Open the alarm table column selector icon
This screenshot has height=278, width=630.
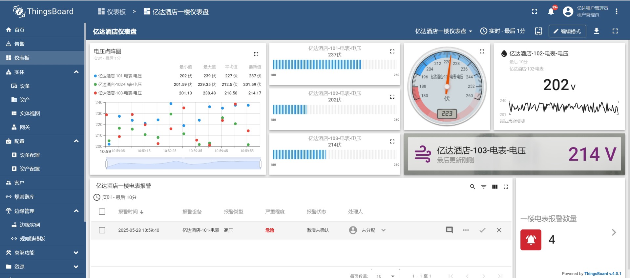[x=495, y=187]
